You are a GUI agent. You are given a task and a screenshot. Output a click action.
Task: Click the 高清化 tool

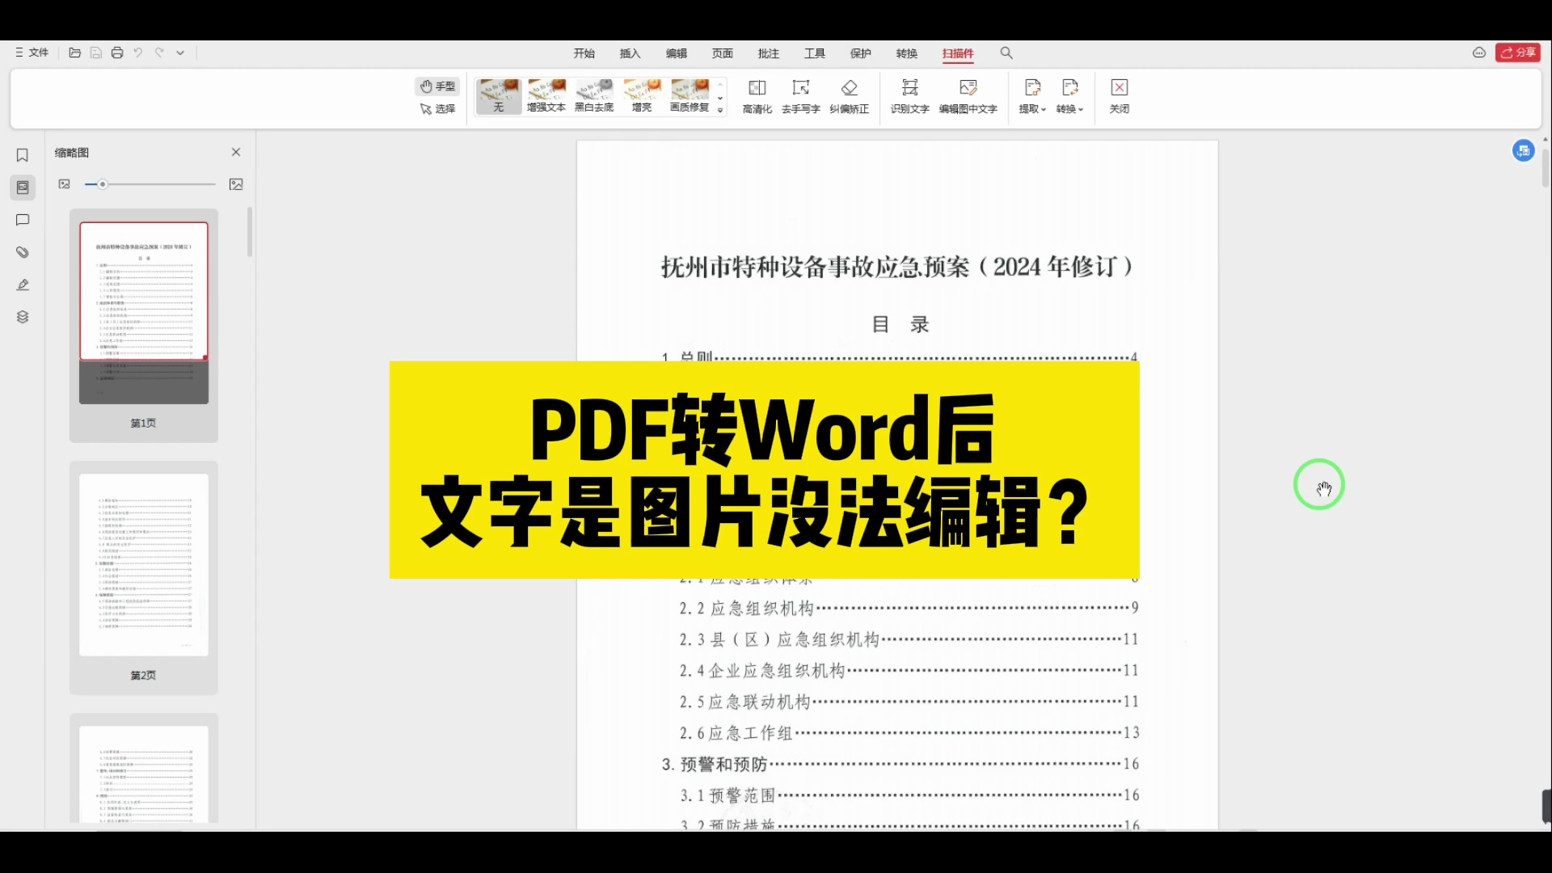pos(757,96)
